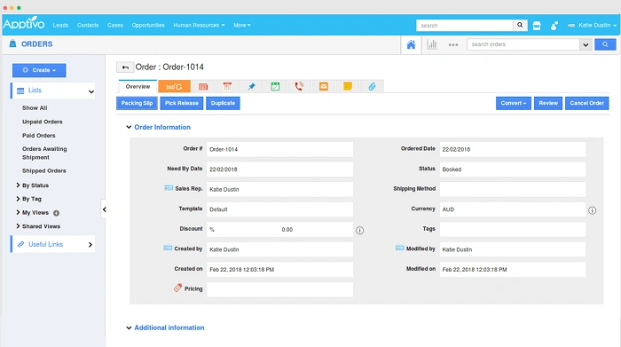Open the notifications icon beside the user name
Screen dimensions: 621x347
(x=554, y=26)
